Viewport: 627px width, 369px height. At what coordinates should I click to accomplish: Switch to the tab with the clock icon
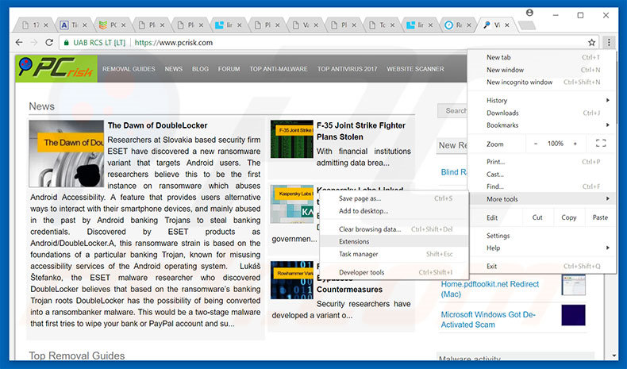click(x=459, y=25)
